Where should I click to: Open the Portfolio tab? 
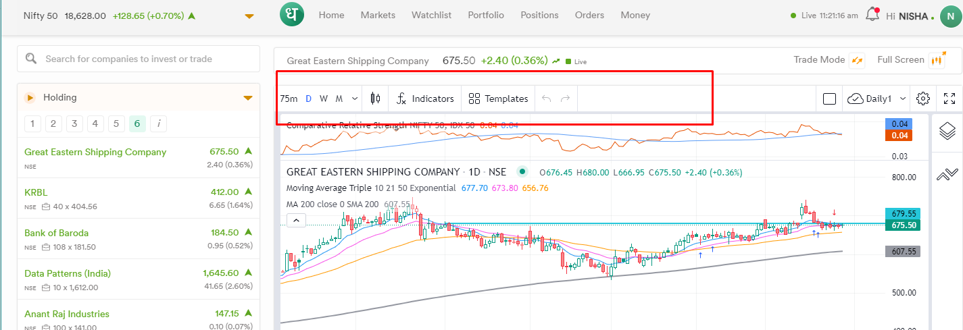[x=486, y=15]
